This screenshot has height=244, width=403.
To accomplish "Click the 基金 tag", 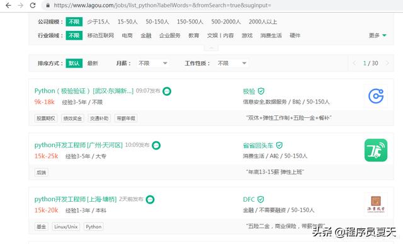I will point(41,227).
